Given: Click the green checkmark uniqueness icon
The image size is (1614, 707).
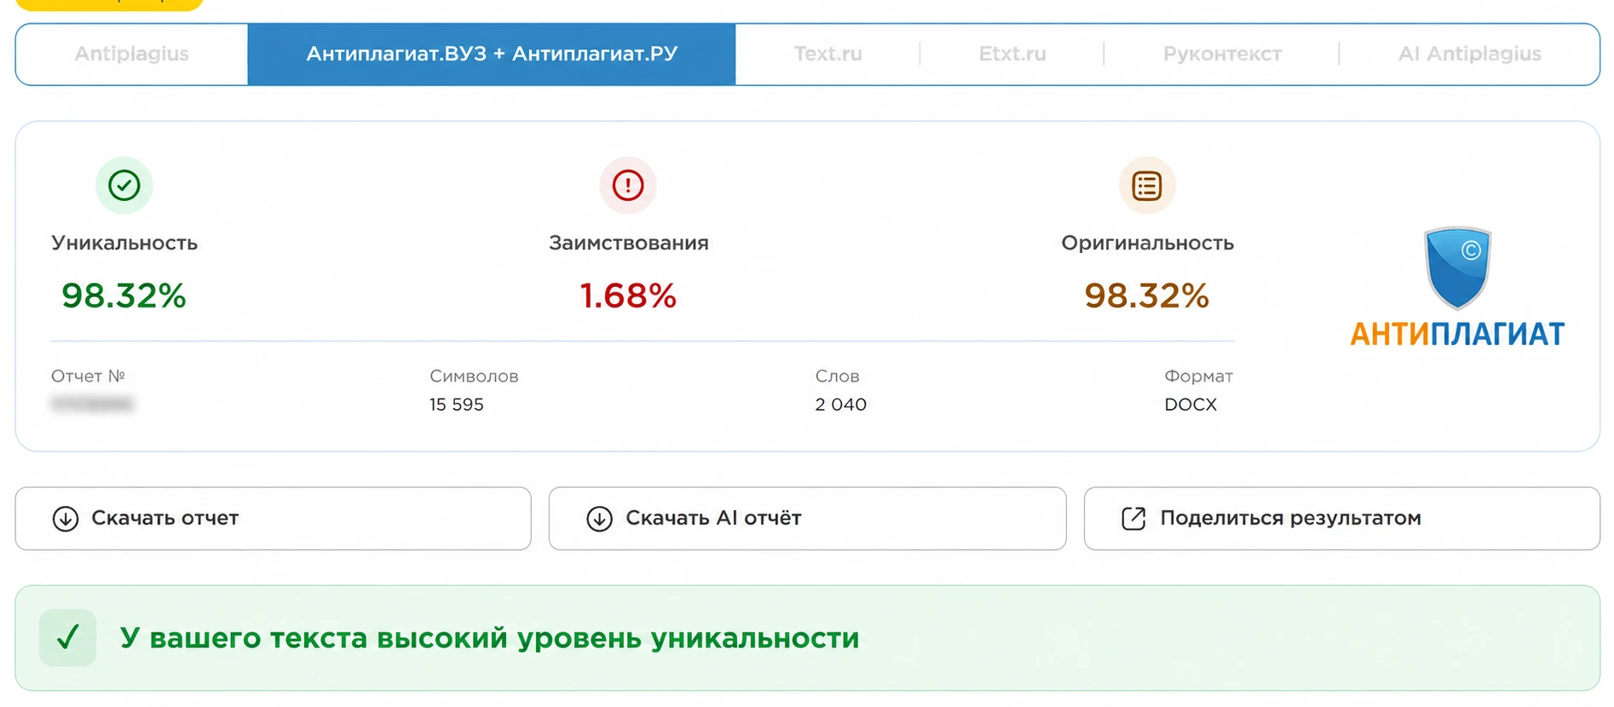Looking at the screenshot, I should pyautogui.click(x=124, y=185).
